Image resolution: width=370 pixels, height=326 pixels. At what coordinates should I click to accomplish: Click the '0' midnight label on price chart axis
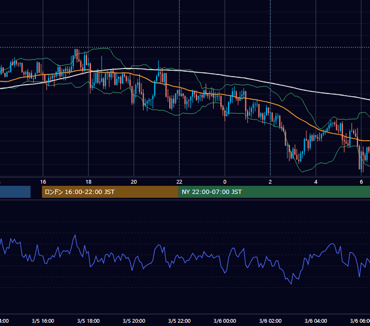coord(225,182)
